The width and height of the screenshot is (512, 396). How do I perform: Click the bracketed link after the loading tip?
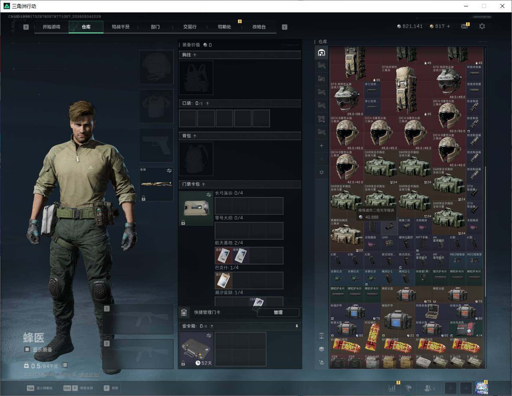click(89, 374)
